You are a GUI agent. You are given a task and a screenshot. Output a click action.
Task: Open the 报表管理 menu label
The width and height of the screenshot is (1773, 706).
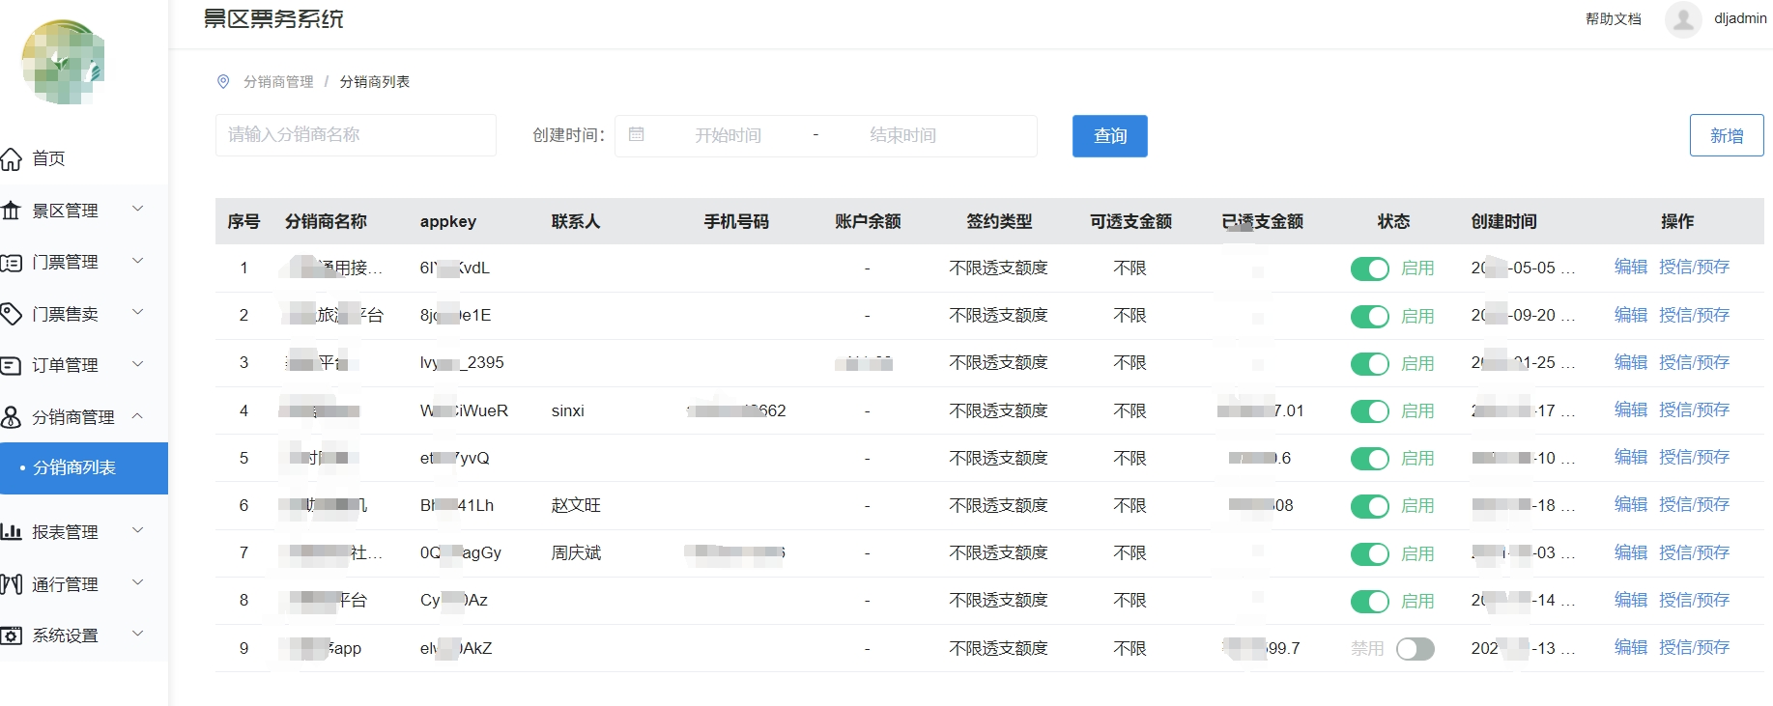65,532
